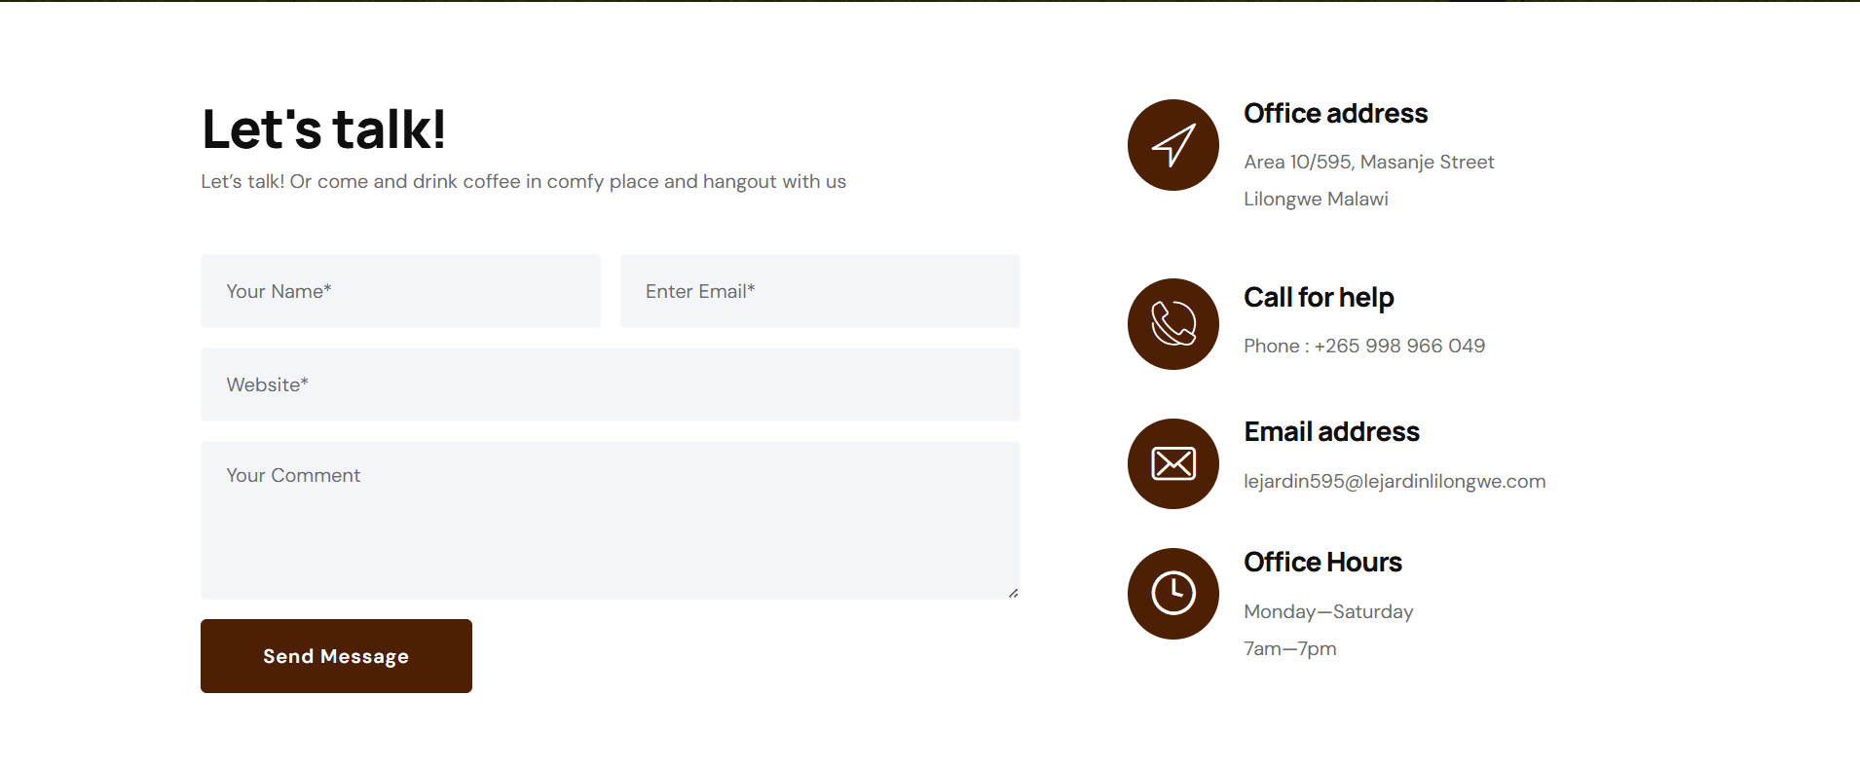This screenshot has width=1860, height=769.
Task: Focus the Enter Email input field
Action: tap(820, 291)
